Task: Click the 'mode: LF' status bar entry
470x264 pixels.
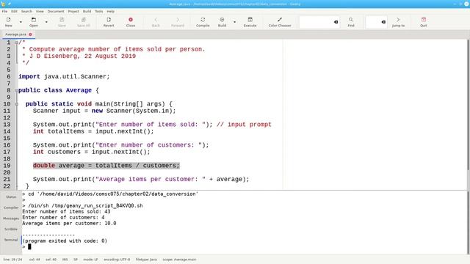Action: 90,260
